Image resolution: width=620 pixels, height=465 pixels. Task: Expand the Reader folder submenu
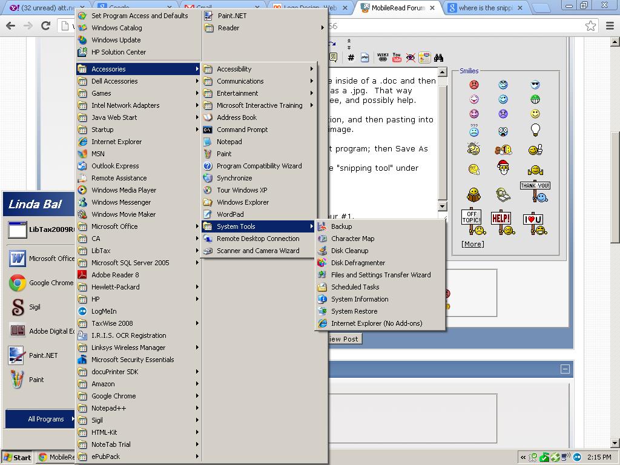[x=265, y=28]
